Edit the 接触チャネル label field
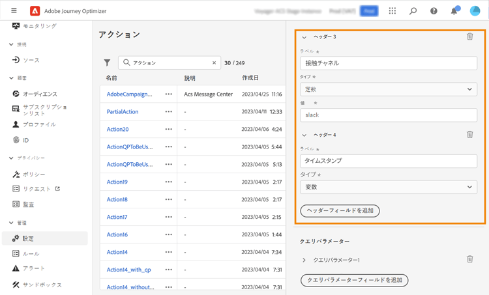 pos(389,63)
